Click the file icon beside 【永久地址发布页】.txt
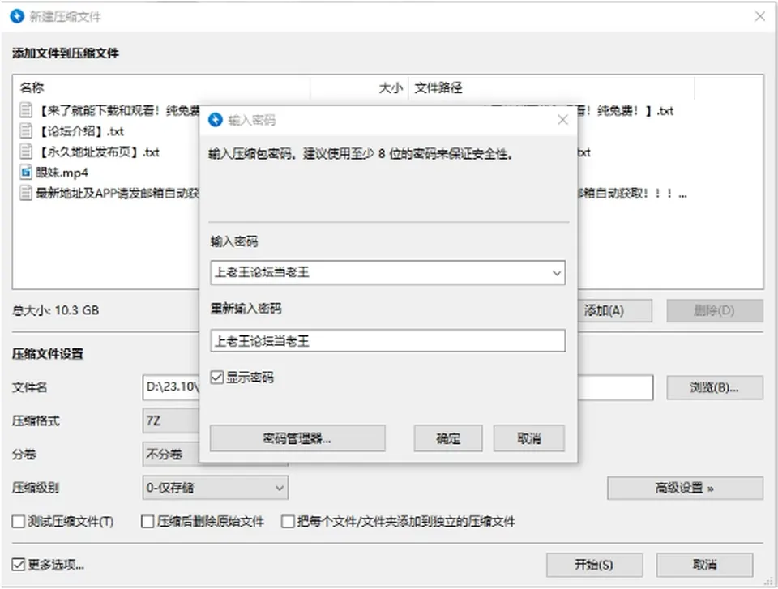 26,152
